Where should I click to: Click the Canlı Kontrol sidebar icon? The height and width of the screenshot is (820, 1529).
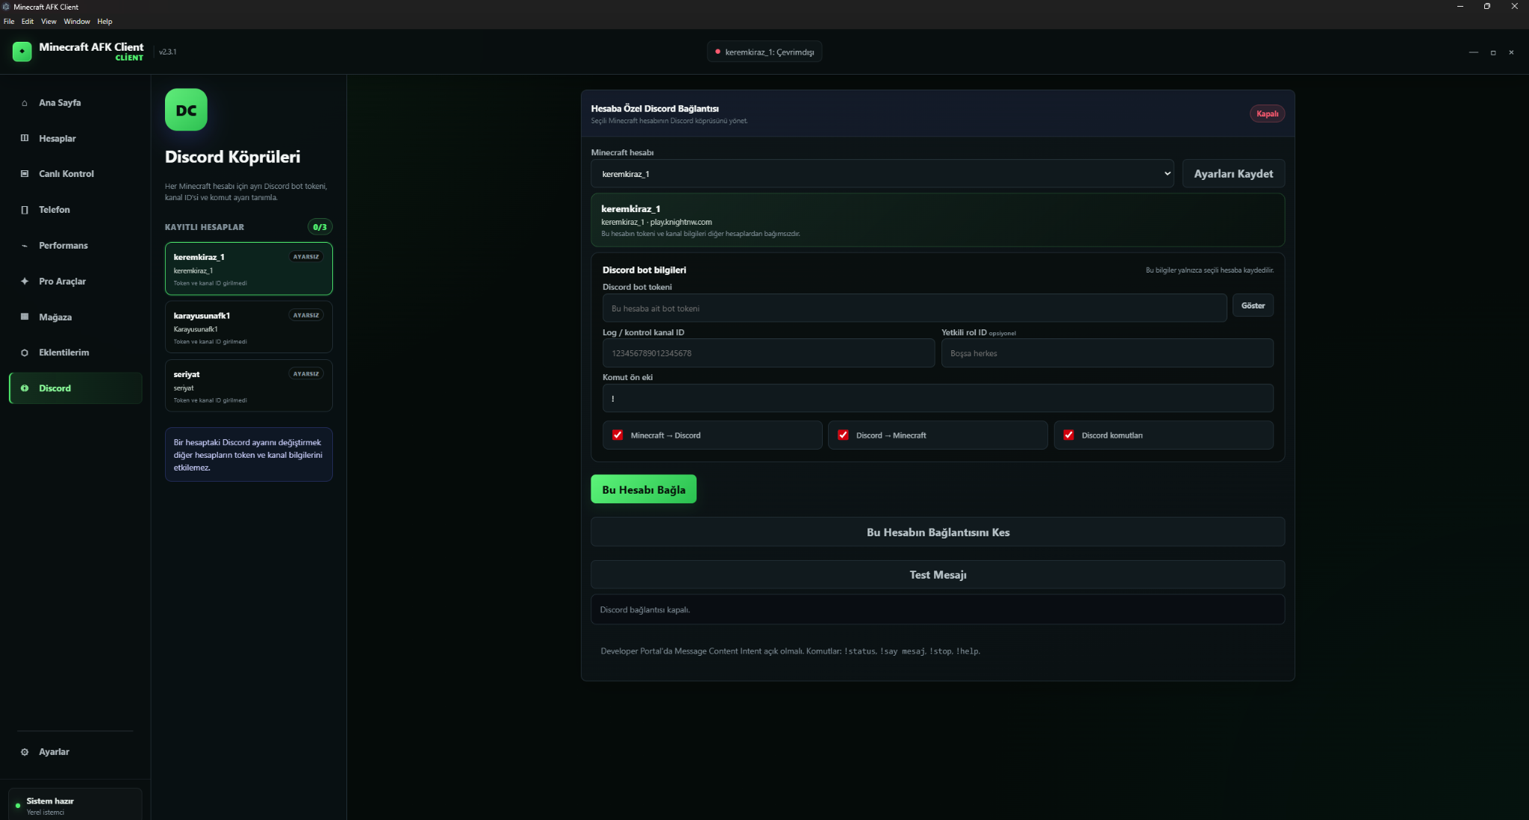tap(25, 174)
